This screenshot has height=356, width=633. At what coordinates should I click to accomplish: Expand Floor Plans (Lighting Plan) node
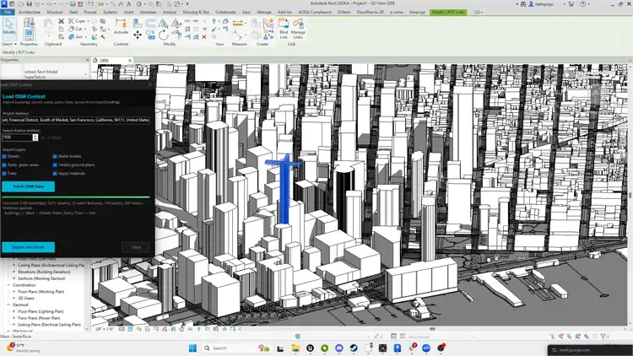coord(14,311)
